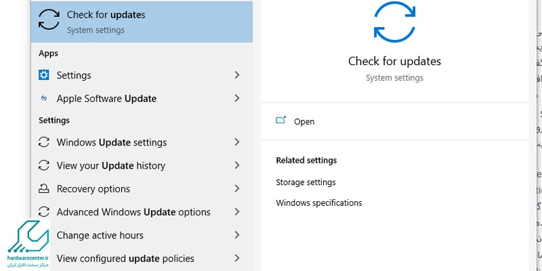Expand the Change active hours chevron

point(236,235)
